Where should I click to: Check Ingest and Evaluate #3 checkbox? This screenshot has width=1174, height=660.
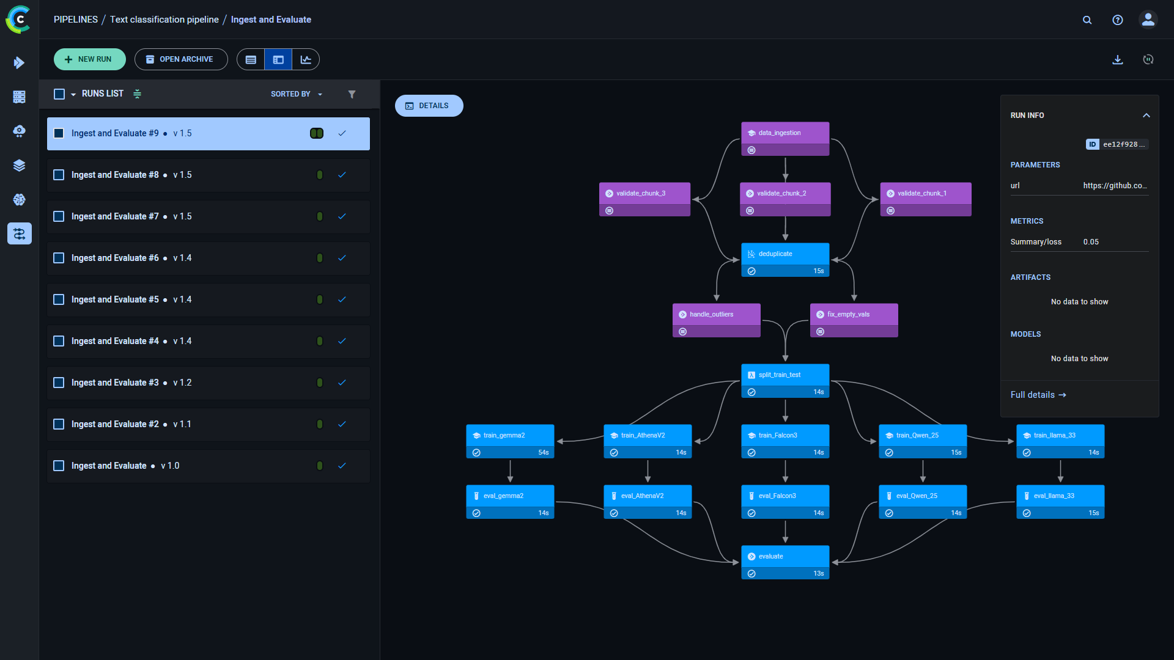point(59,383)
